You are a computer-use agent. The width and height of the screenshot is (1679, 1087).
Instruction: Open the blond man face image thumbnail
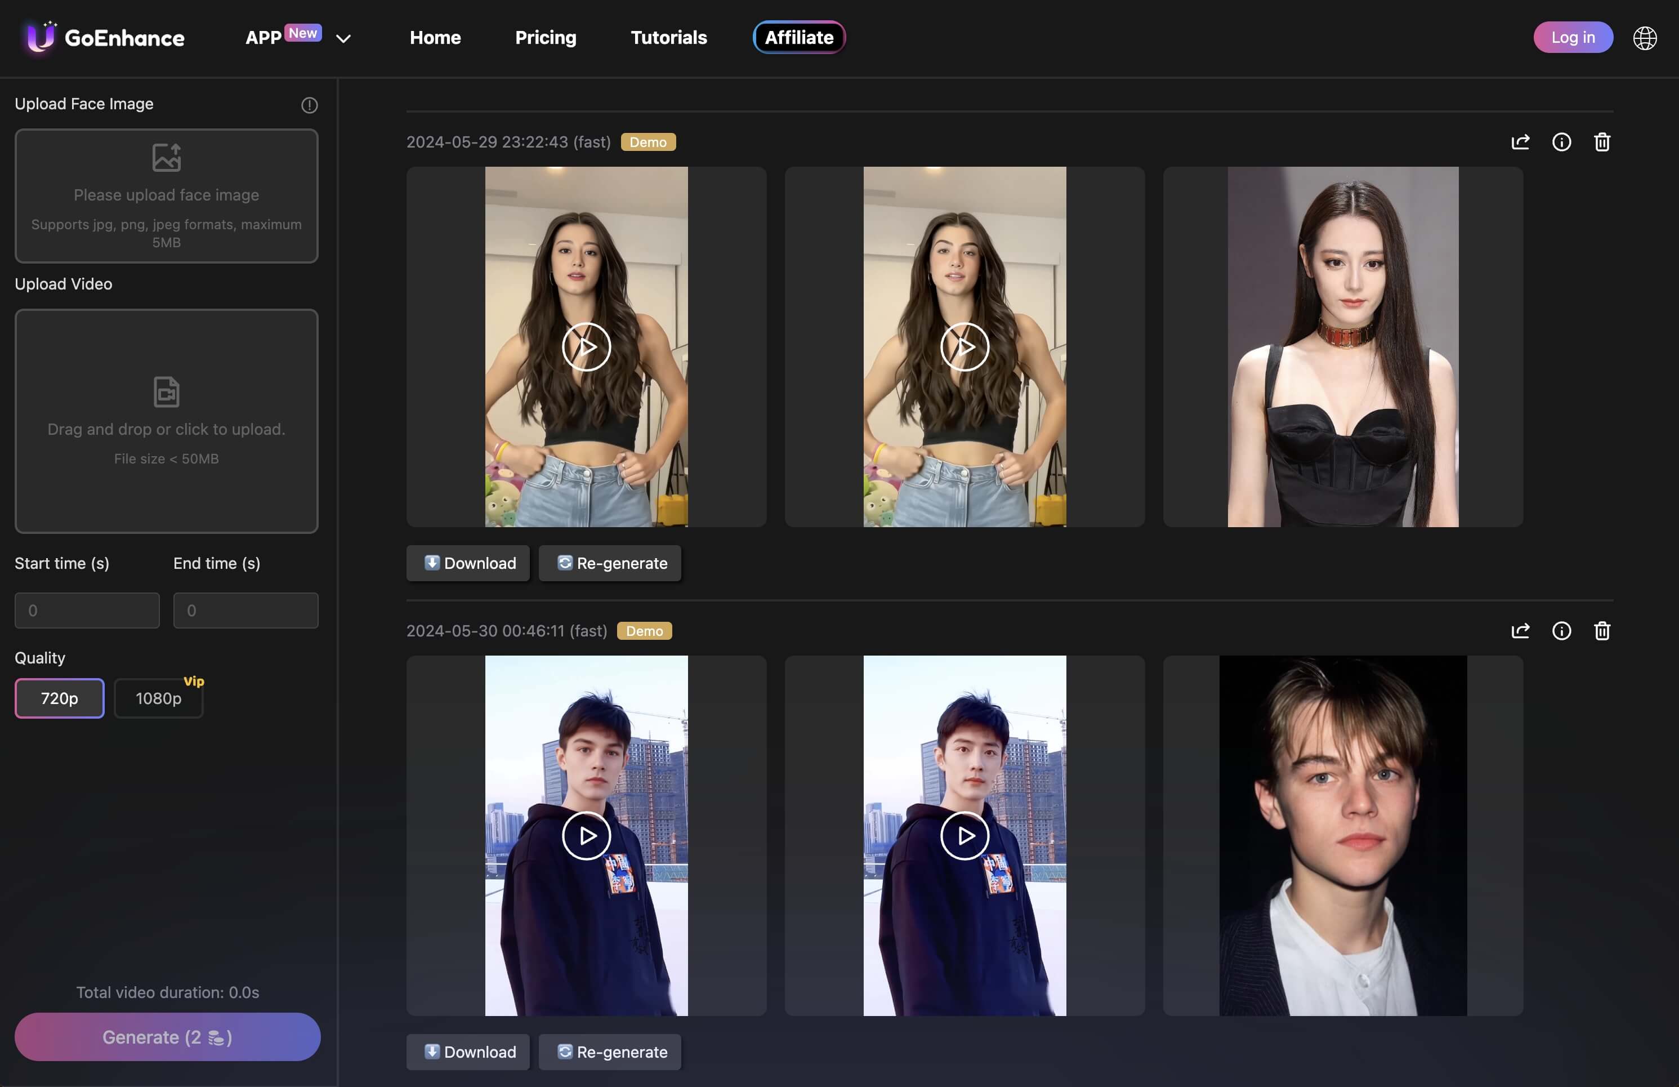pyautogui.click(x=1342, y=836)
